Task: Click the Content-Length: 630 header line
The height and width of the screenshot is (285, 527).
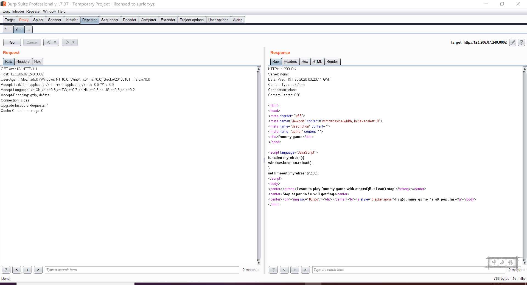Action: click(x=284, y=95)
